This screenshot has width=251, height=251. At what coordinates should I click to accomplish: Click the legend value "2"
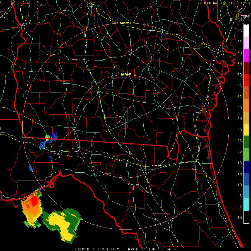(240, 207)
